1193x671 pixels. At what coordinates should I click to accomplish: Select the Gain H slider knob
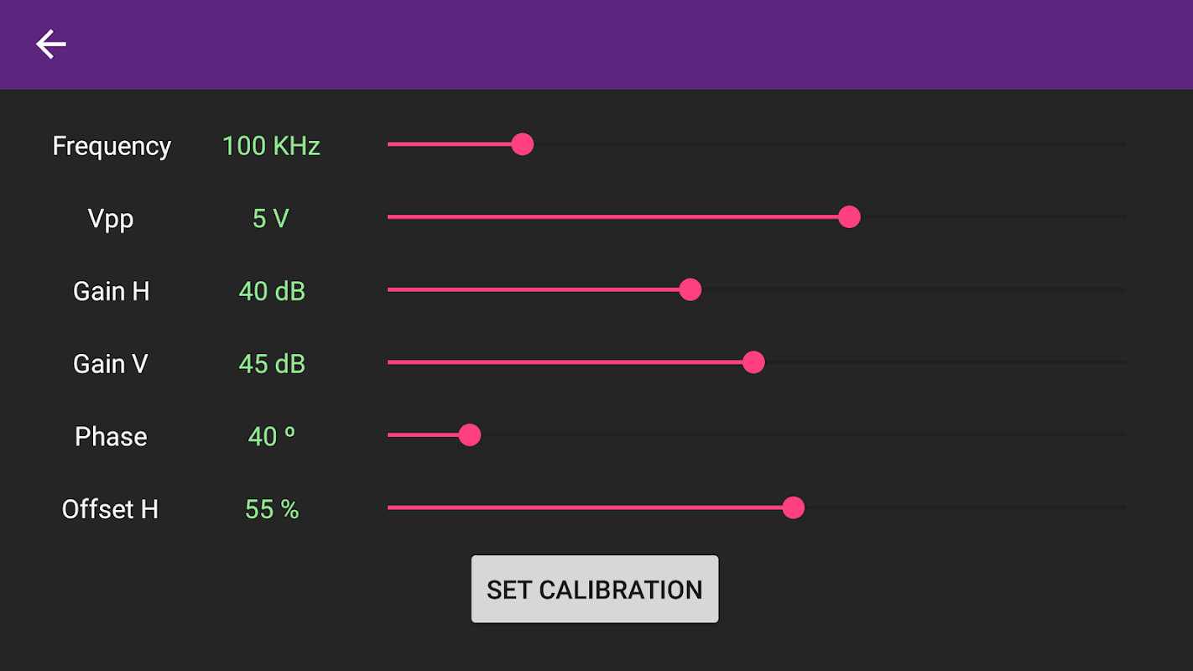[690, 290]
